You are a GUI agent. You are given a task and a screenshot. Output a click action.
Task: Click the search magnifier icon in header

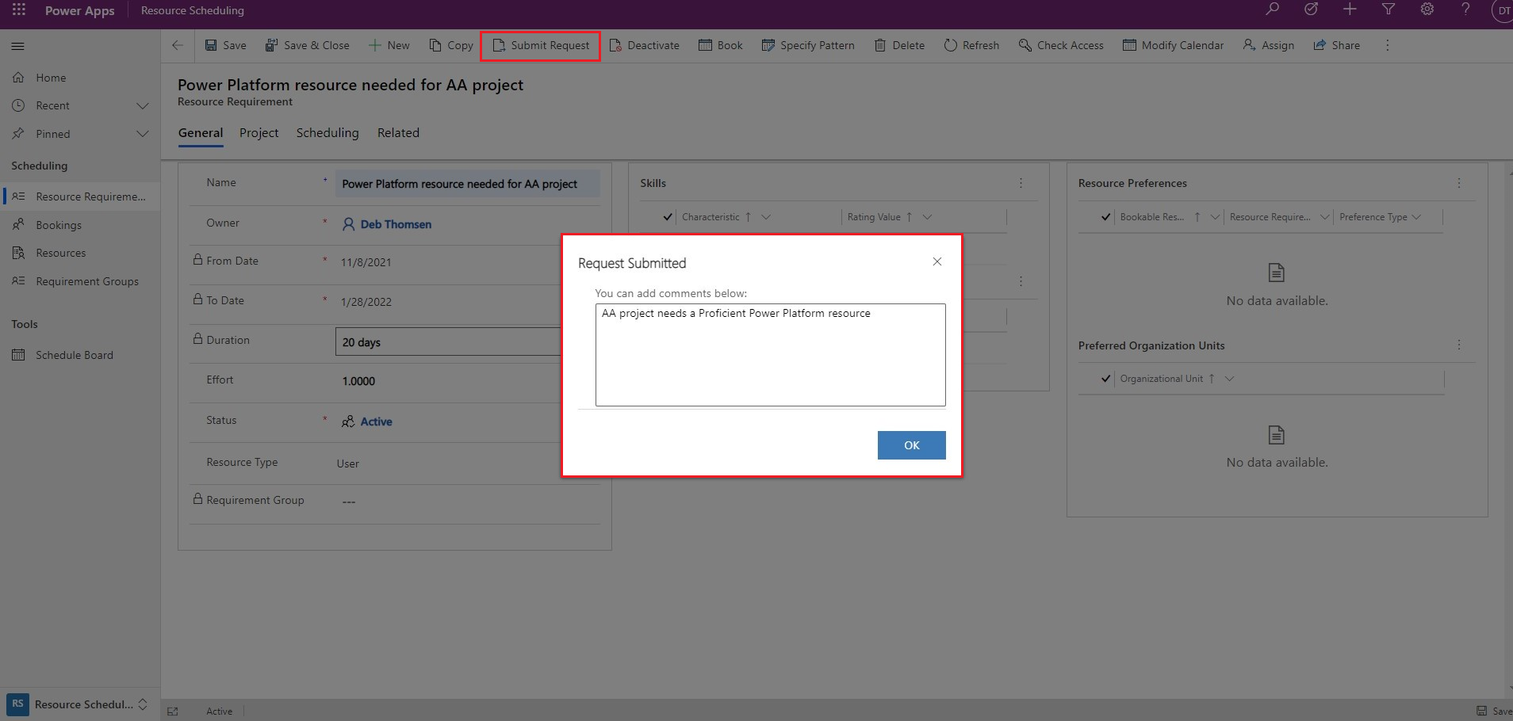tap(1272, 10)
